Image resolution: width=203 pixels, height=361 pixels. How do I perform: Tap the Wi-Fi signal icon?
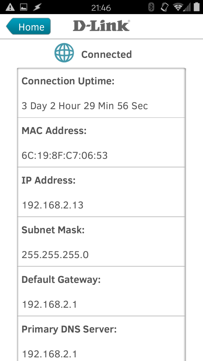pos(178,7)
